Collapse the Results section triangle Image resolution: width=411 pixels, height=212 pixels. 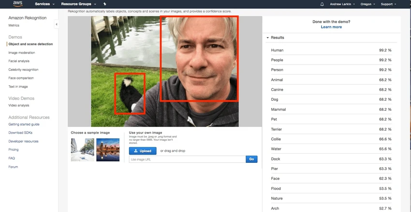(267, 38)
